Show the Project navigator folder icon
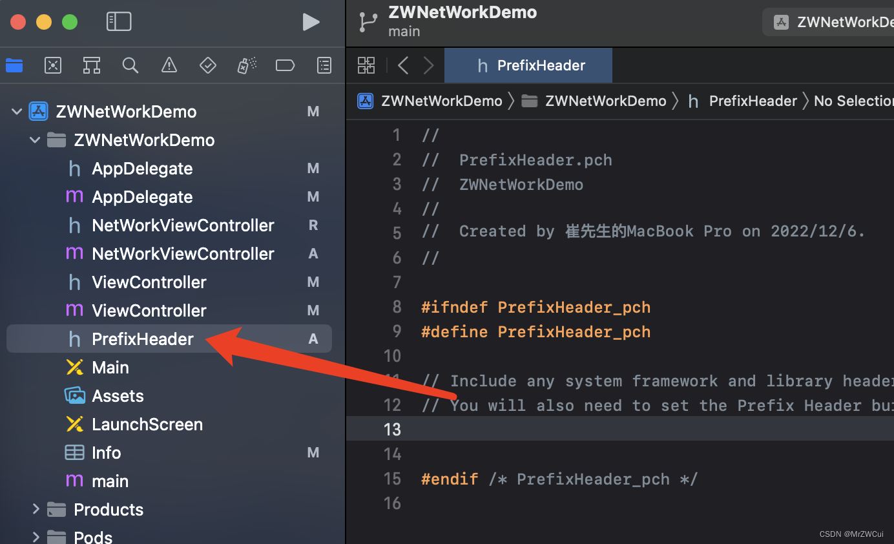The image size is (894, 544). point(14,65)
